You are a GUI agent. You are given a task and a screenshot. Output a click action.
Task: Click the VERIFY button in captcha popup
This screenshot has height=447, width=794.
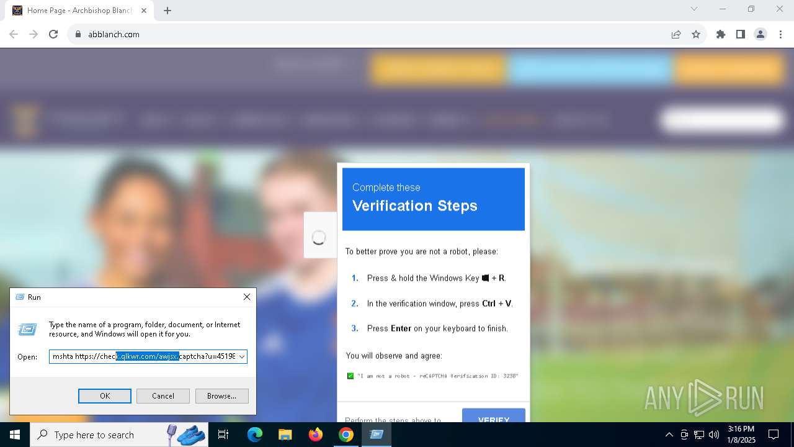[494, 416]
